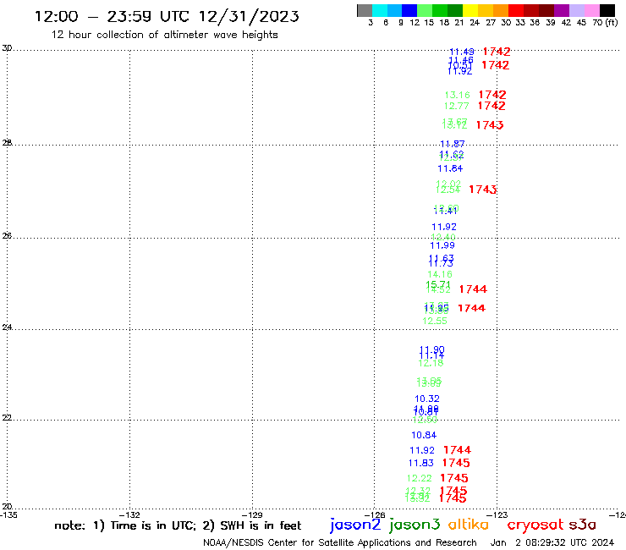Image resolution: width=626 pixels, height=550 pixels.
Task: Click wave height value '11.73'
Action: tap(441, 264)
